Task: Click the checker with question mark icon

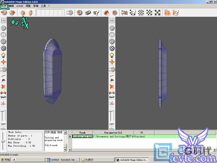Action: click(x=133, y=13)
